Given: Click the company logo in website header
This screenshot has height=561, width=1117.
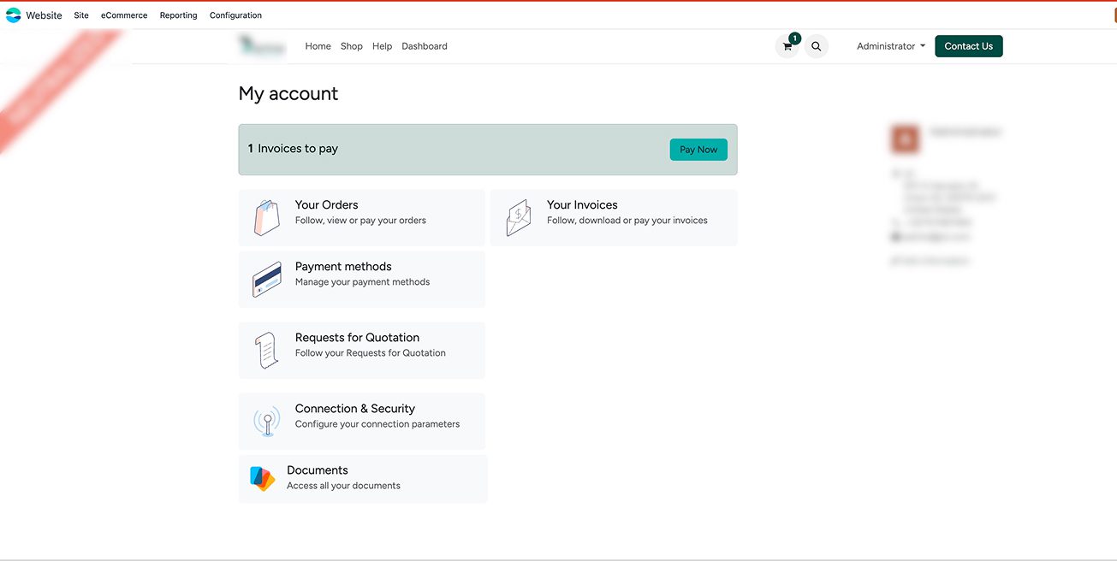Looking at the screenshot, I should coord(262,46).
